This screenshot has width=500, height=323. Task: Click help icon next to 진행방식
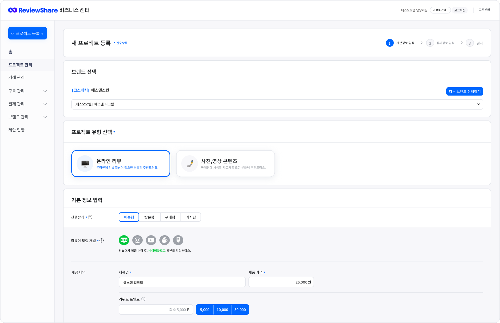tap(90, 217)
